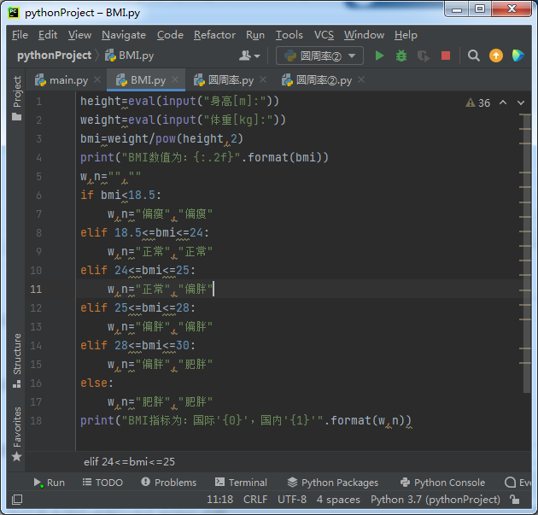
Task: Toggle tool window bars icon in status bar
Action: (x=17, y=500)
